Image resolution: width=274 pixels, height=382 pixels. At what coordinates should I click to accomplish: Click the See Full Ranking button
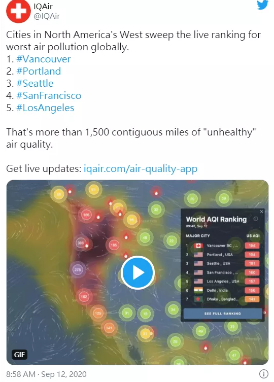tap(223, 314)
